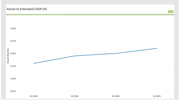Click the blue line between H1 2025 and H2 2025
This screenshot has width=180, height=101.
pyautogui.click(x=136, y=51)
